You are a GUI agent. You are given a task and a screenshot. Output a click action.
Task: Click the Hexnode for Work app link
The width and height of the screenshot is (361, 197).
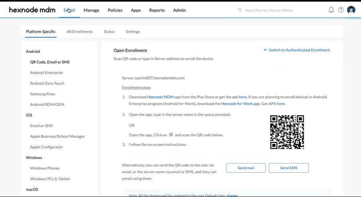pos(240,103)
